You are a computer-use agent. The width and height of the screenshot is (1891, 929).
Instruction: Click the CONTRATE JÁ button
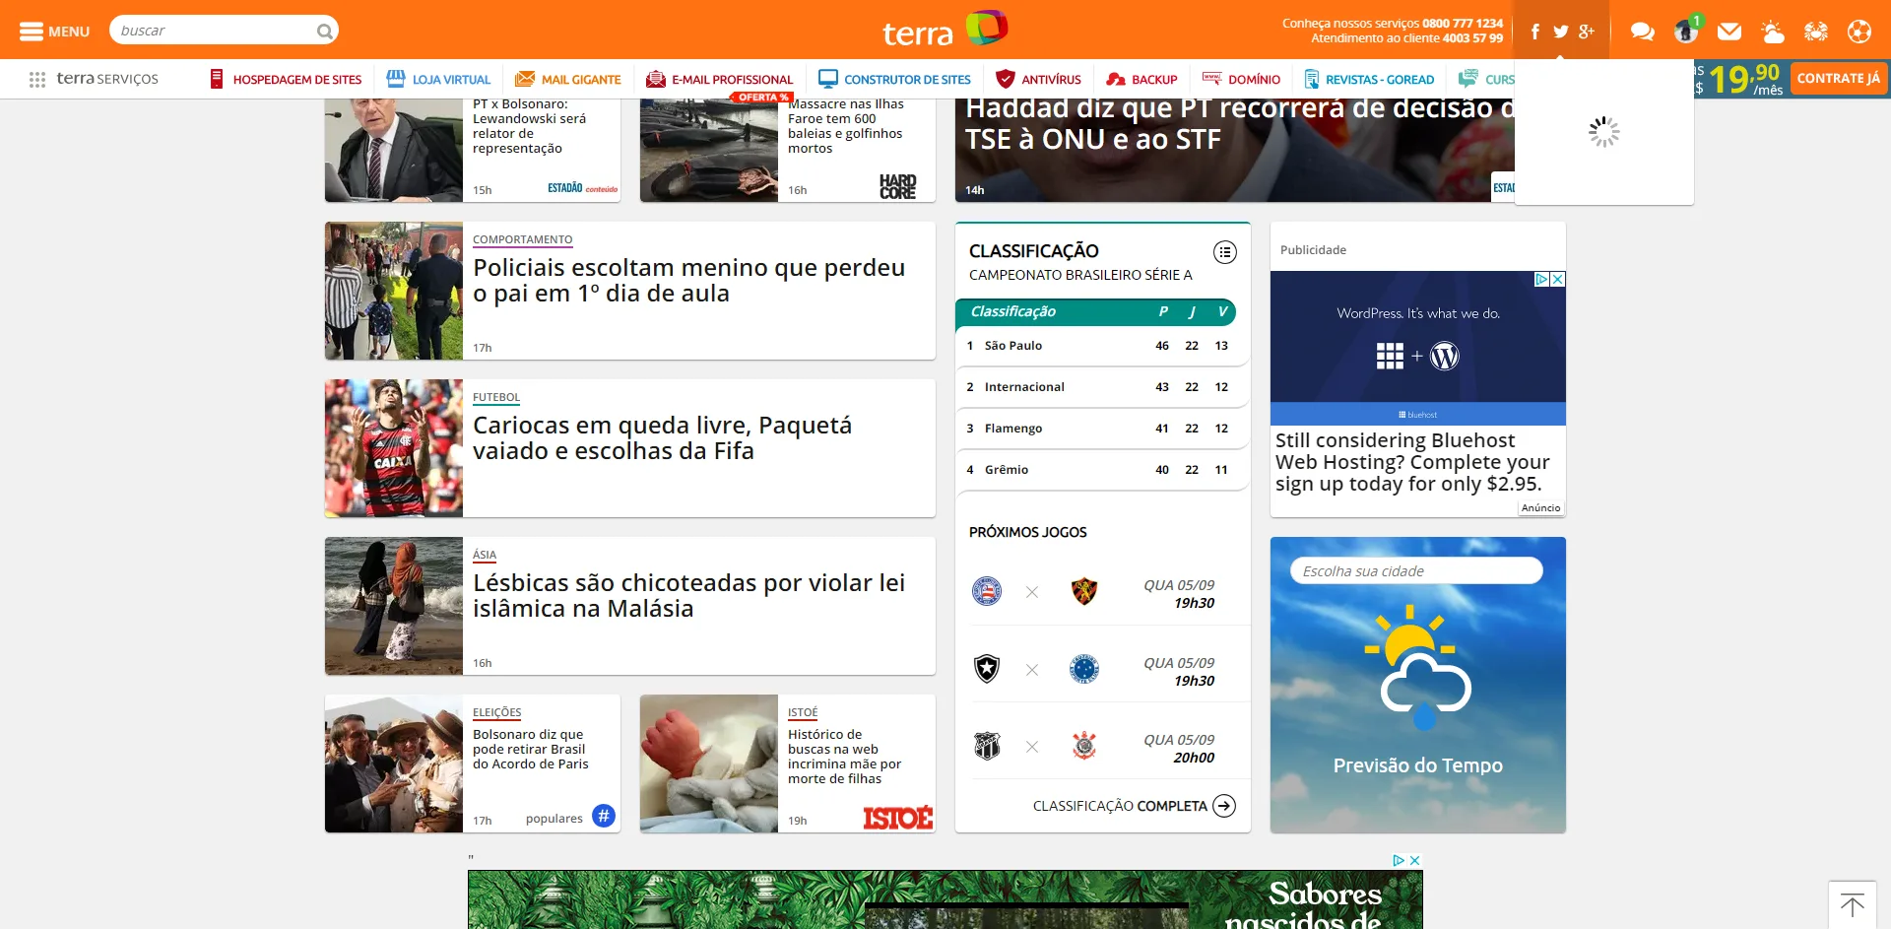tap(1838, 79)
